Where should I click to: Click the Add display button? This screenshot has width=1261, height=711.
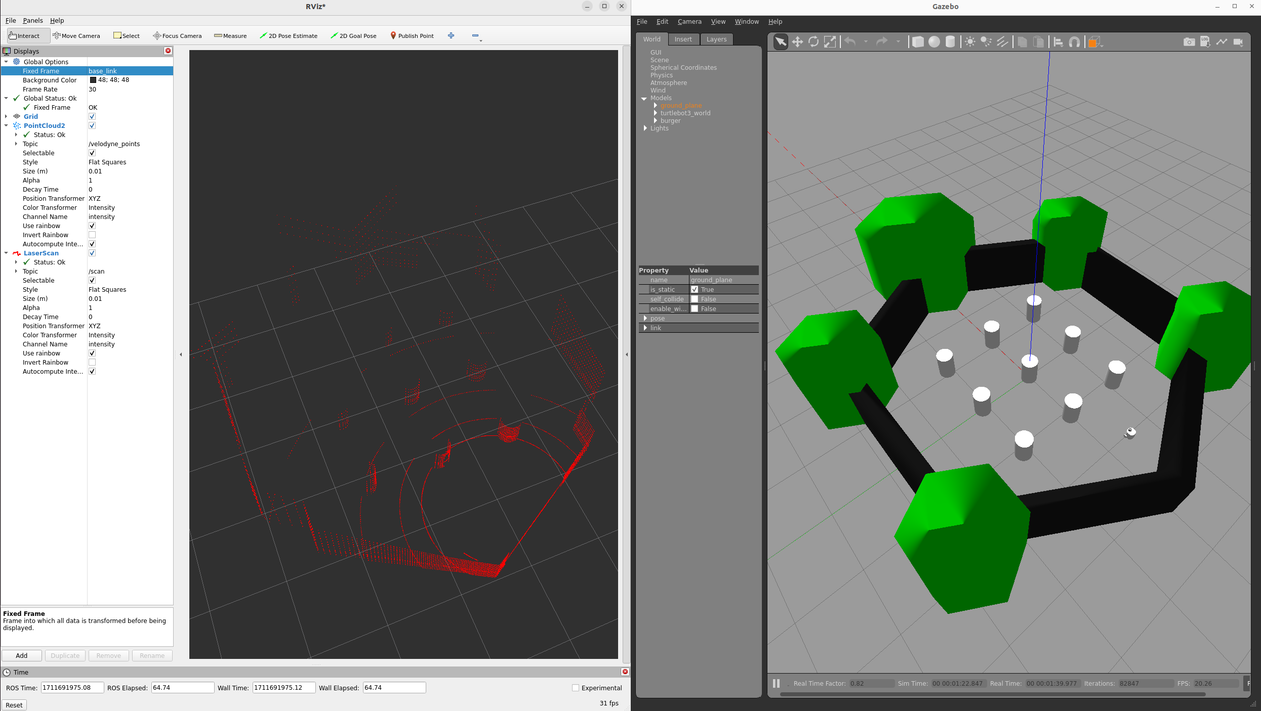(x=22, y=655)
